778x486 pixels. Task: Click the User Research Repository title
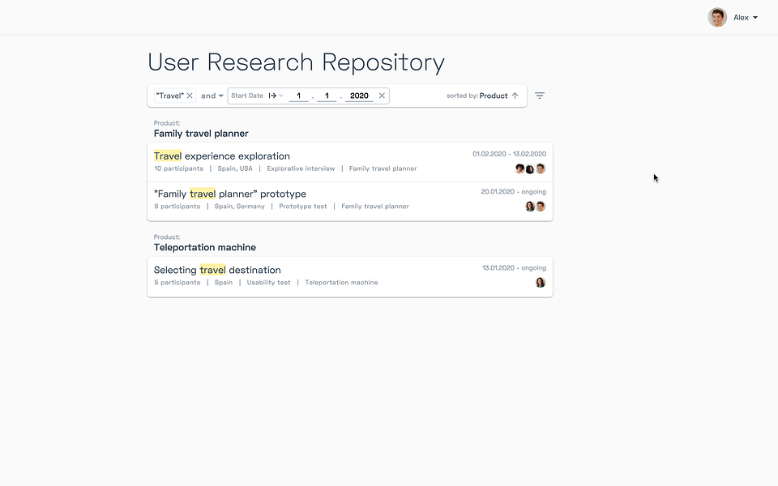coord(297,62)
